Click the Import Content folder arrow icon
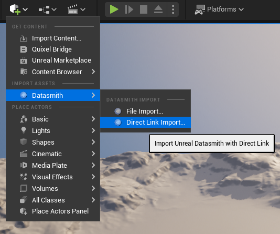Screen dimensions: 280x234 point(24,38)
